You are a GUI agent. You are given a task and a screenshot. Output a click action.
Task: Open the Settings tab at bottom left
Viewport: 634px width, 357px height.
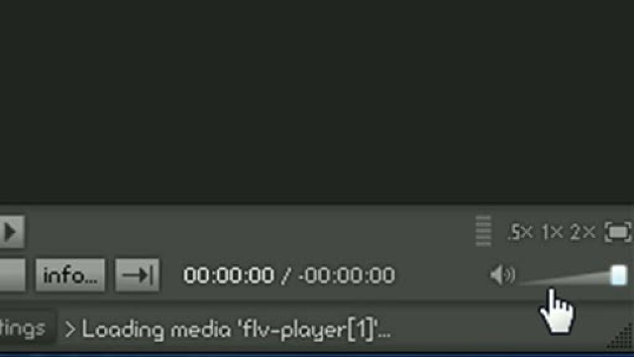tap(25, 328)
